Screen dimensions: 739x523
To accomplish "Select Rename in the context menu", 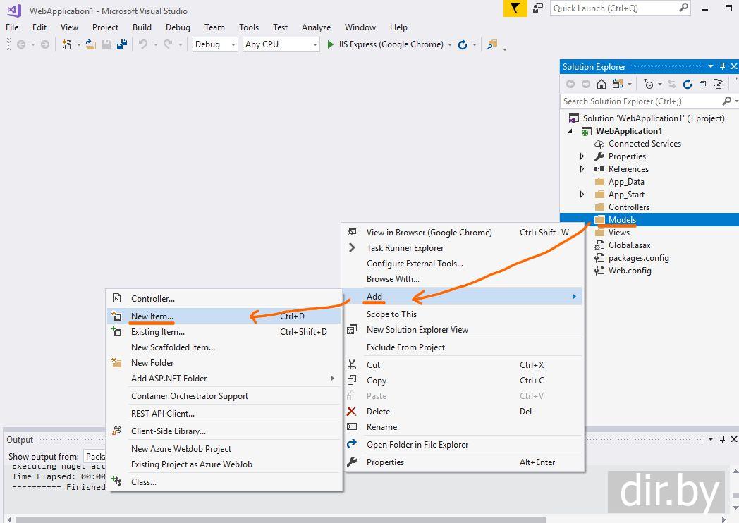I will (381, 427).
